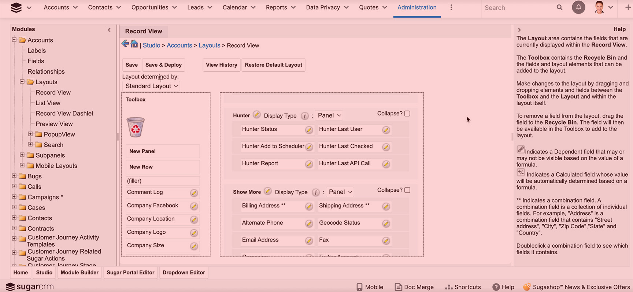Switch to Dropdown Editor tab
Image resolution: width=633 pixels, height=292 pixels.
pos(184,273)
